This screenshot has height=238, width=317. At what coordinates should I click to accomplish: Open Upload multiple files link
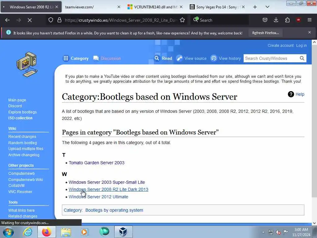tap(26, 148)
